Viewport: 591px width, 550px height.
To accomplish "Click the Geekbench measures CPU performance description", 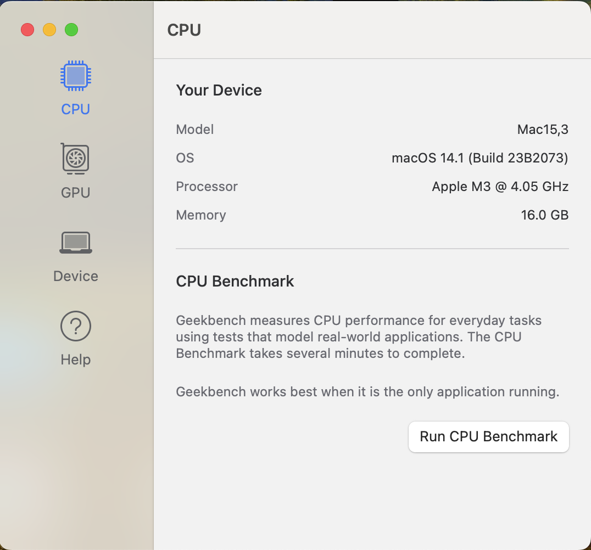I will pos(359,337).
